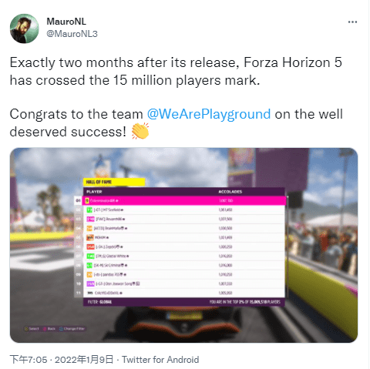Select the first-ranked highlighted pink leaderboard row

point(183,200)
